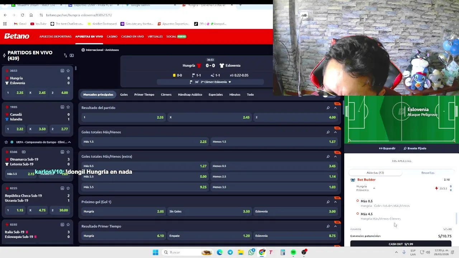
Task: Collapse the Resultado Primer Tiempo market
Action: pyautogui.click(x=335, y=226)
